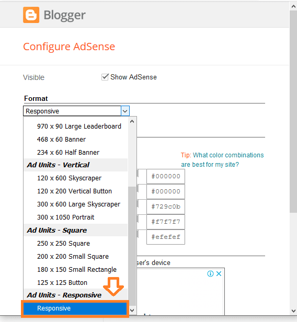The width and height of the screenshot is (297, 322).
Task: Click the #729c0b color field
Action: tap(166, 207)
